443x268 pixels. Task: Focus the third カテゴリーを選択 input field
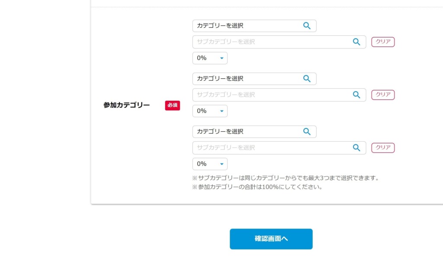point(254,131)
